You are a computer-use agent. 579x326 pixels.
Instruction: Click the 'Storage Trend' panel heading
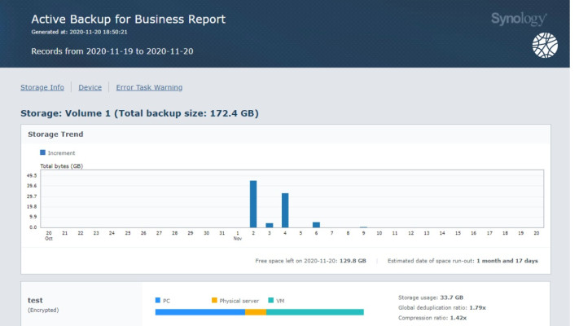tap(55, 134)
